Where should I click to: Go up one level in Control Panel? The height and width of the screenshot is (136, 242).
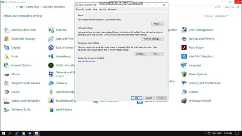point(17,7)
